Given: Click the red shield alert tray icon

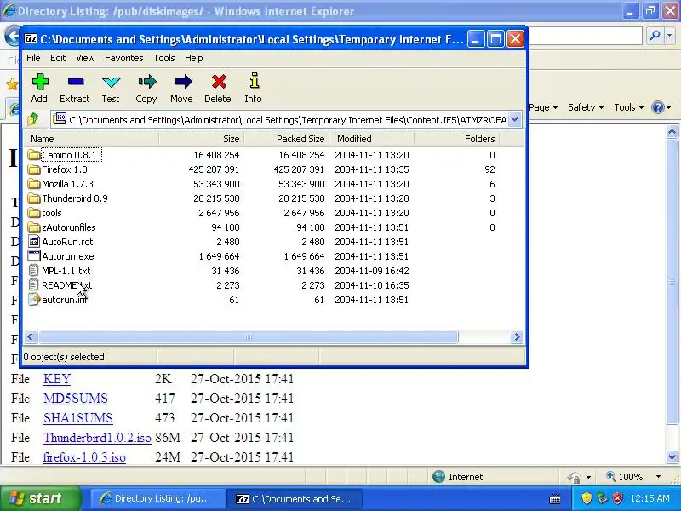Looking at the screenshot, I should (617, 498).
